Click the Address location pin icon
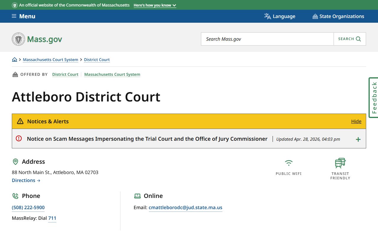Screen dimensions: 378x236 point(15,162)
